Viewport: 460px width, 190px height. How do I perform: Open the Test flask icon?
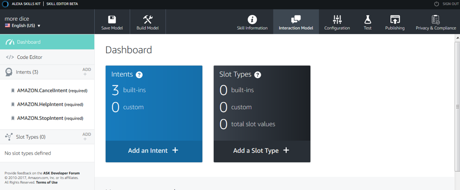[367, 20]
